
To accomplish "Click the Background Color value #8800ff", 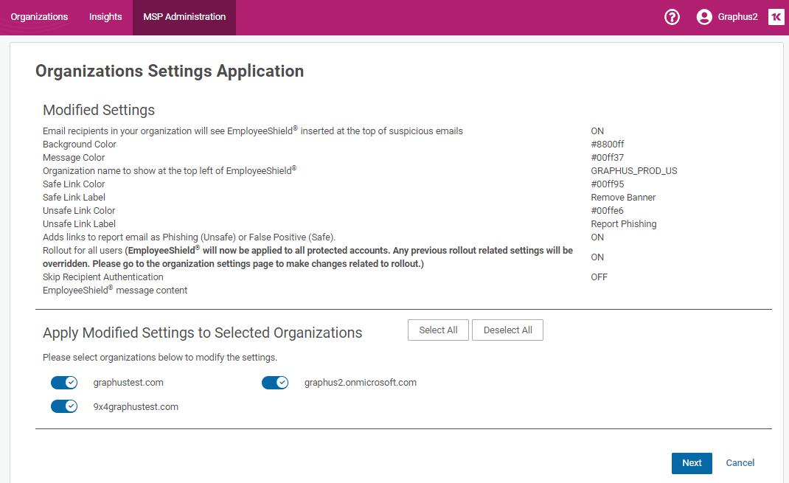I will (x=608, y=145).
